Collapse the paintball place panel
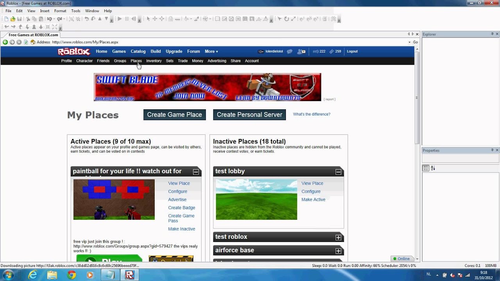This screenshot has width=500, height=281. tap(196, 172)
